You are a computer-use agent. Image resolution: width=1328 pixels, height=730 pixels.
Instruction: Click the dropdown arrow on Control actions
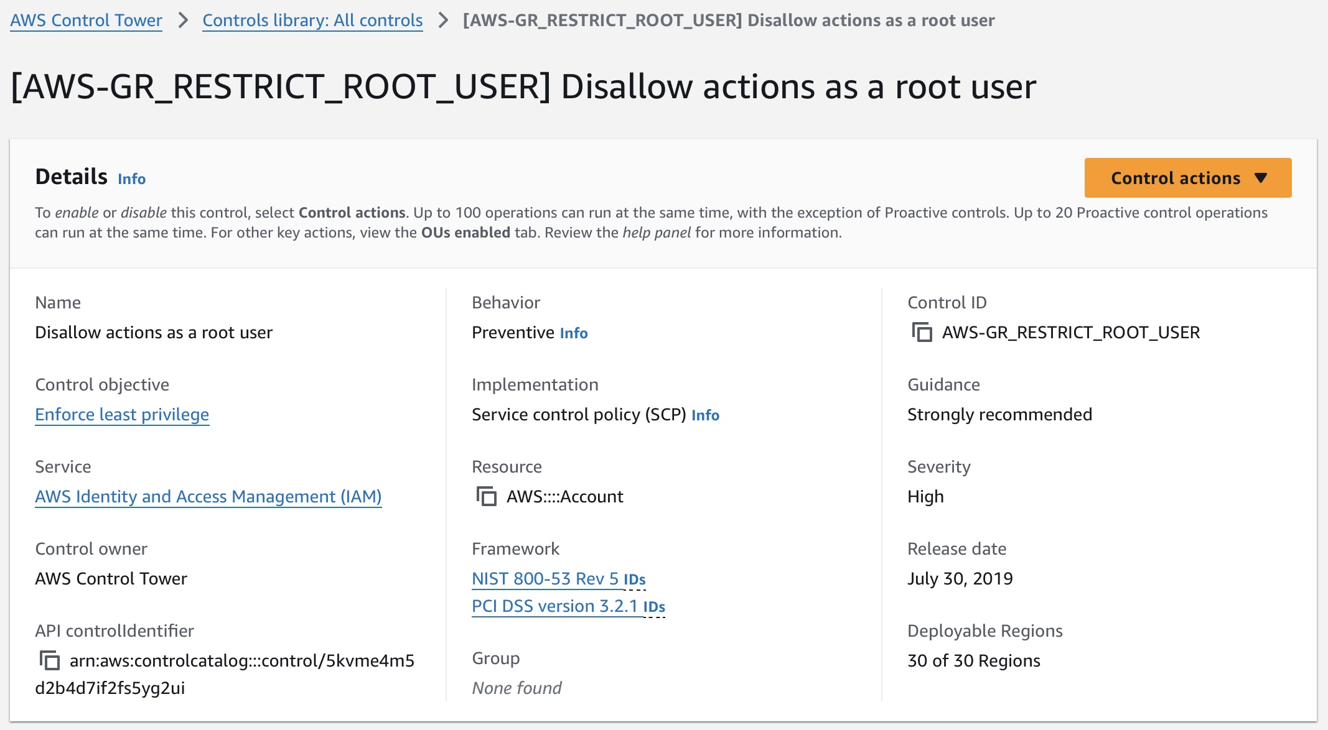coord(1261,178)
